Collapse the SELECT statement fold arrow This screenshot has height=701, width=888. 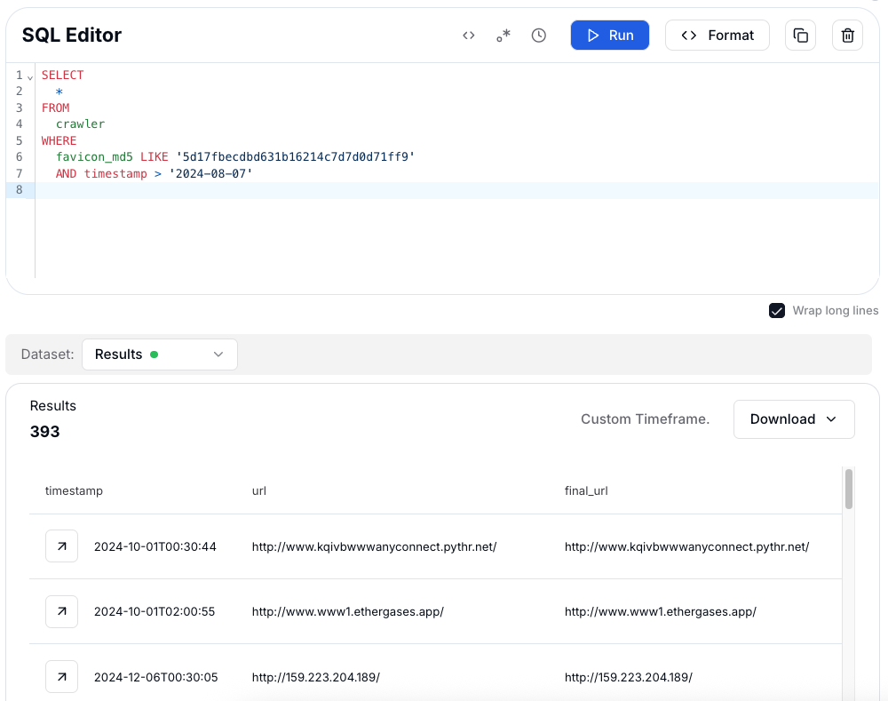30,76
